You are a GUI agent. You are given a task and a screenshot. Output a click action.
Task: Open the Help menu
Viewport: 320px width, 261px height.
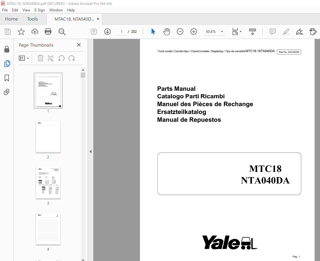(x=71, y=10)
